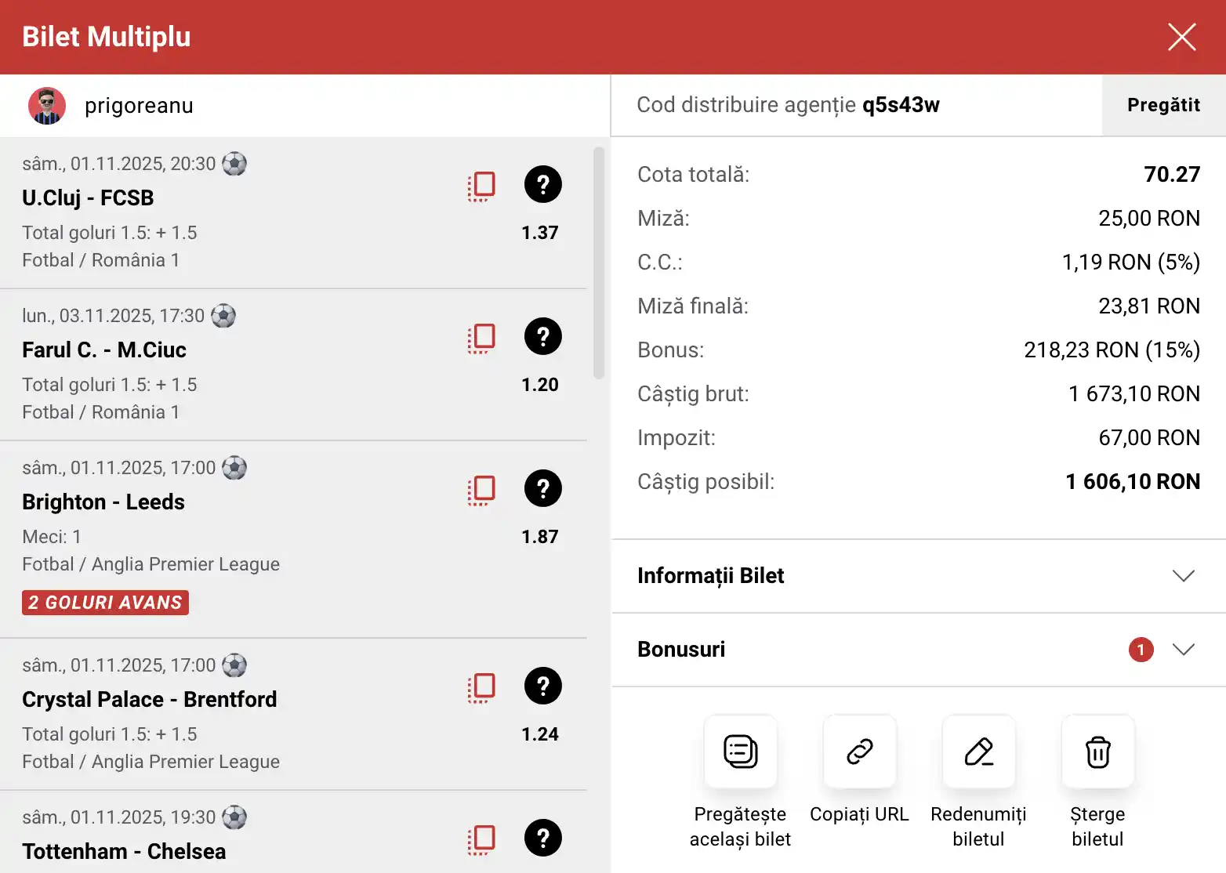Click the copy-selection icon for Farul C. - M.Ciuc
This screenshot has width=1226, height=873.
[x=481, y=338]
